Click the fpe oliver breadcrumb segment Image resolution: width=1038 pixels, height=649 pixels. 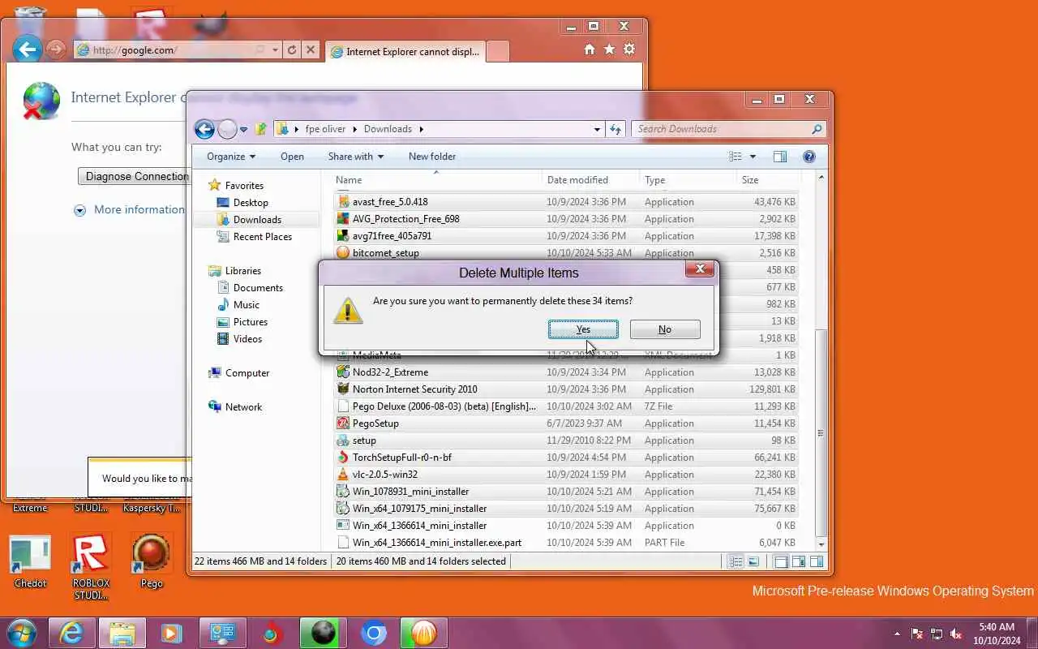(x=325, y=129)
